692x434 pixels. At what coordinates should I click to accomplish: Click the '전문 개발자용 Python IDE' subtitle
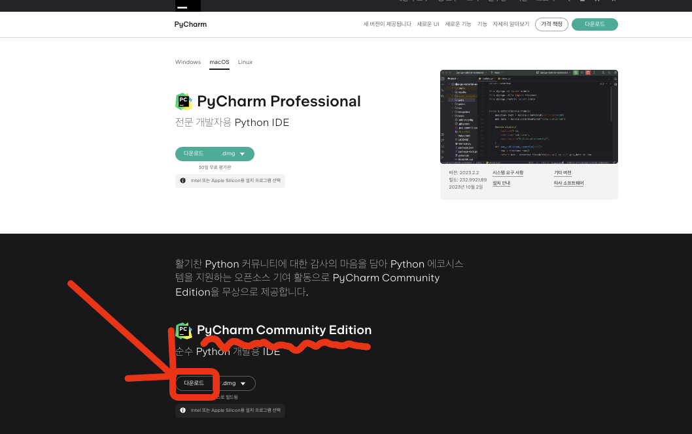(232, 122)
